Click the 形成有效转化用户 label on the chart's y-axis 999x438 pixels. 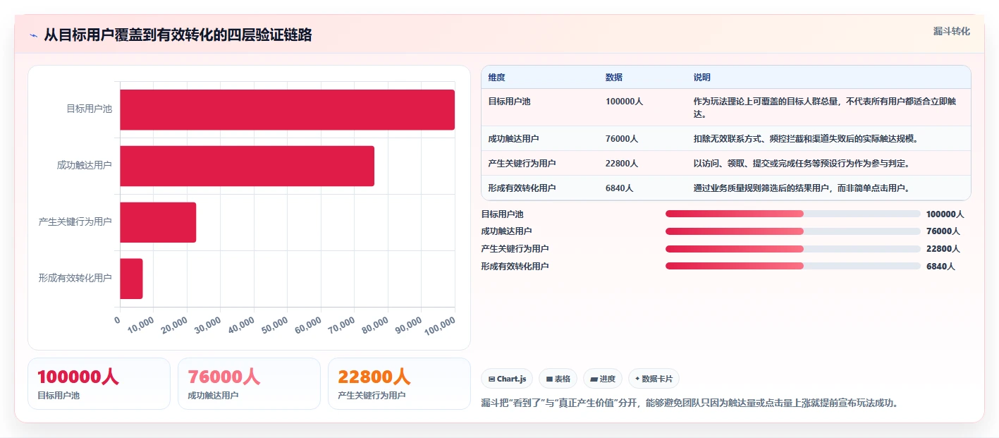pos(75,279)
